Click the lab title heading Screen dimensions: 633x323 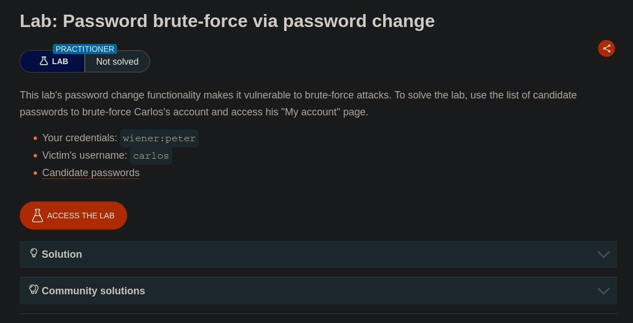(227, 21)
